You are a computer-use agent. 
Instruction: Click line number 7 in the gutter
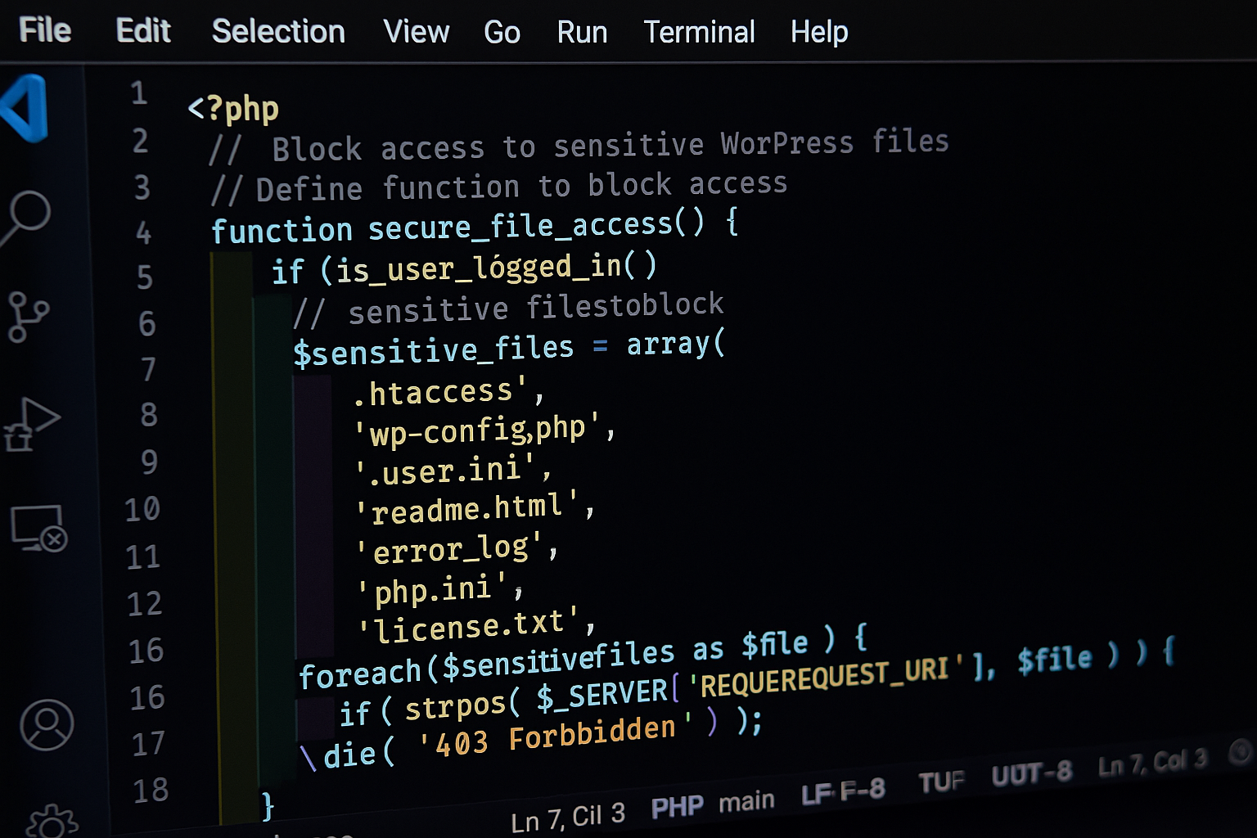pyautogui.click(x=148, y=369)
